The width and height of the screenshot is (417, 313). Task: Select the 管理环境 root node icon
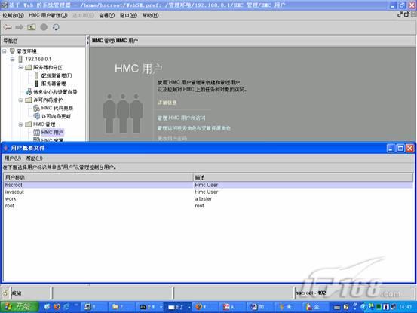(x=12, y=51)
